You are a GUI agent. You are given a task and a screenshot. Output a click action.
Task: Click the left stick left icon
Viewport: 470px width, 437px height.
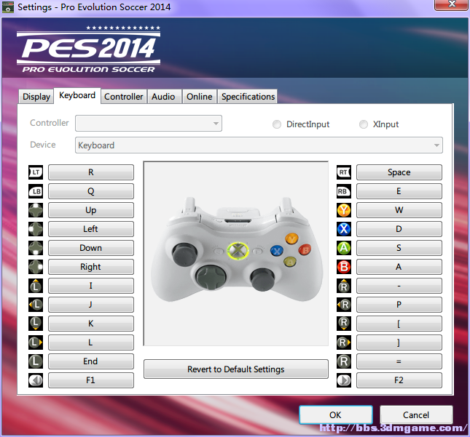point(36,305)
